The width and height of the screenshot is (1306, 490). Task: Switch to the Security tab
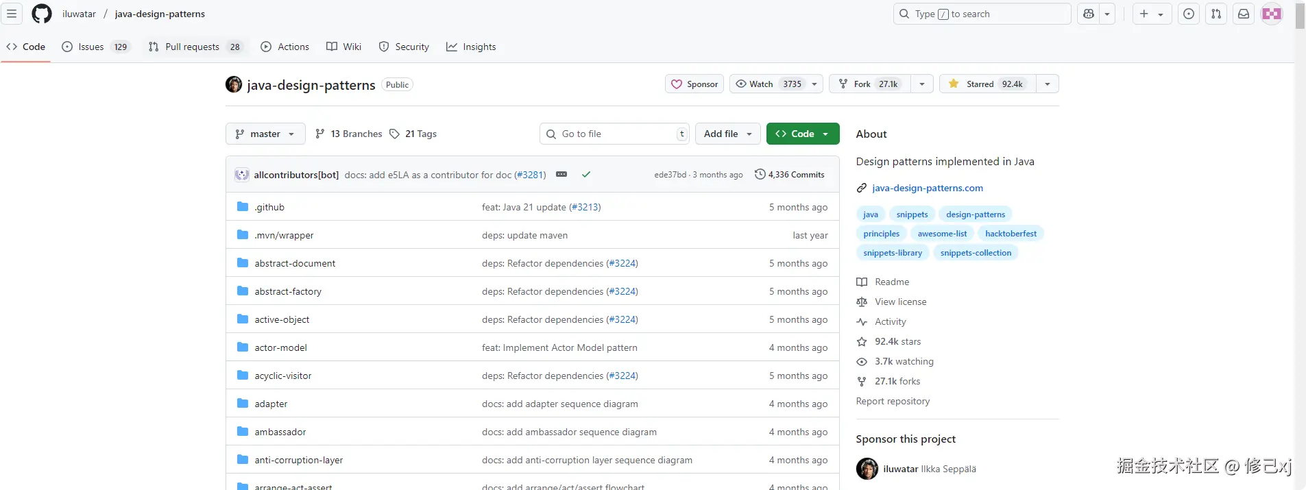(404, 47)
